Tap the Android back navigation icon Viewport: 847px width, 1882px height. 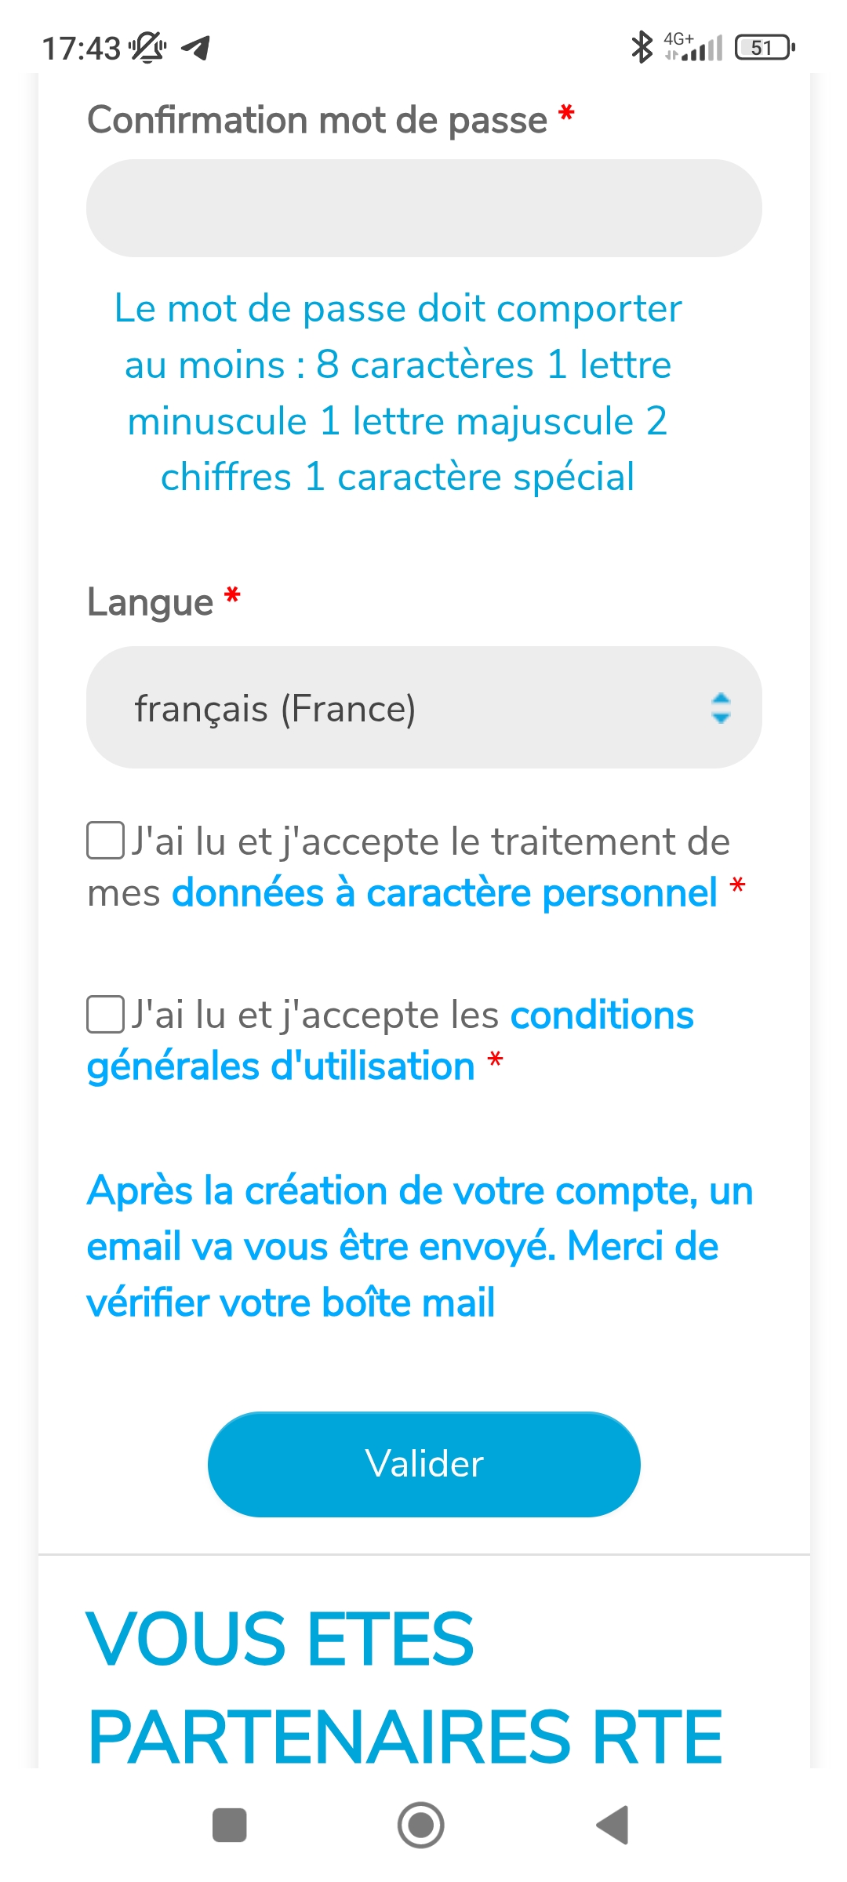pyautogui.click(x=613, y=1825)
